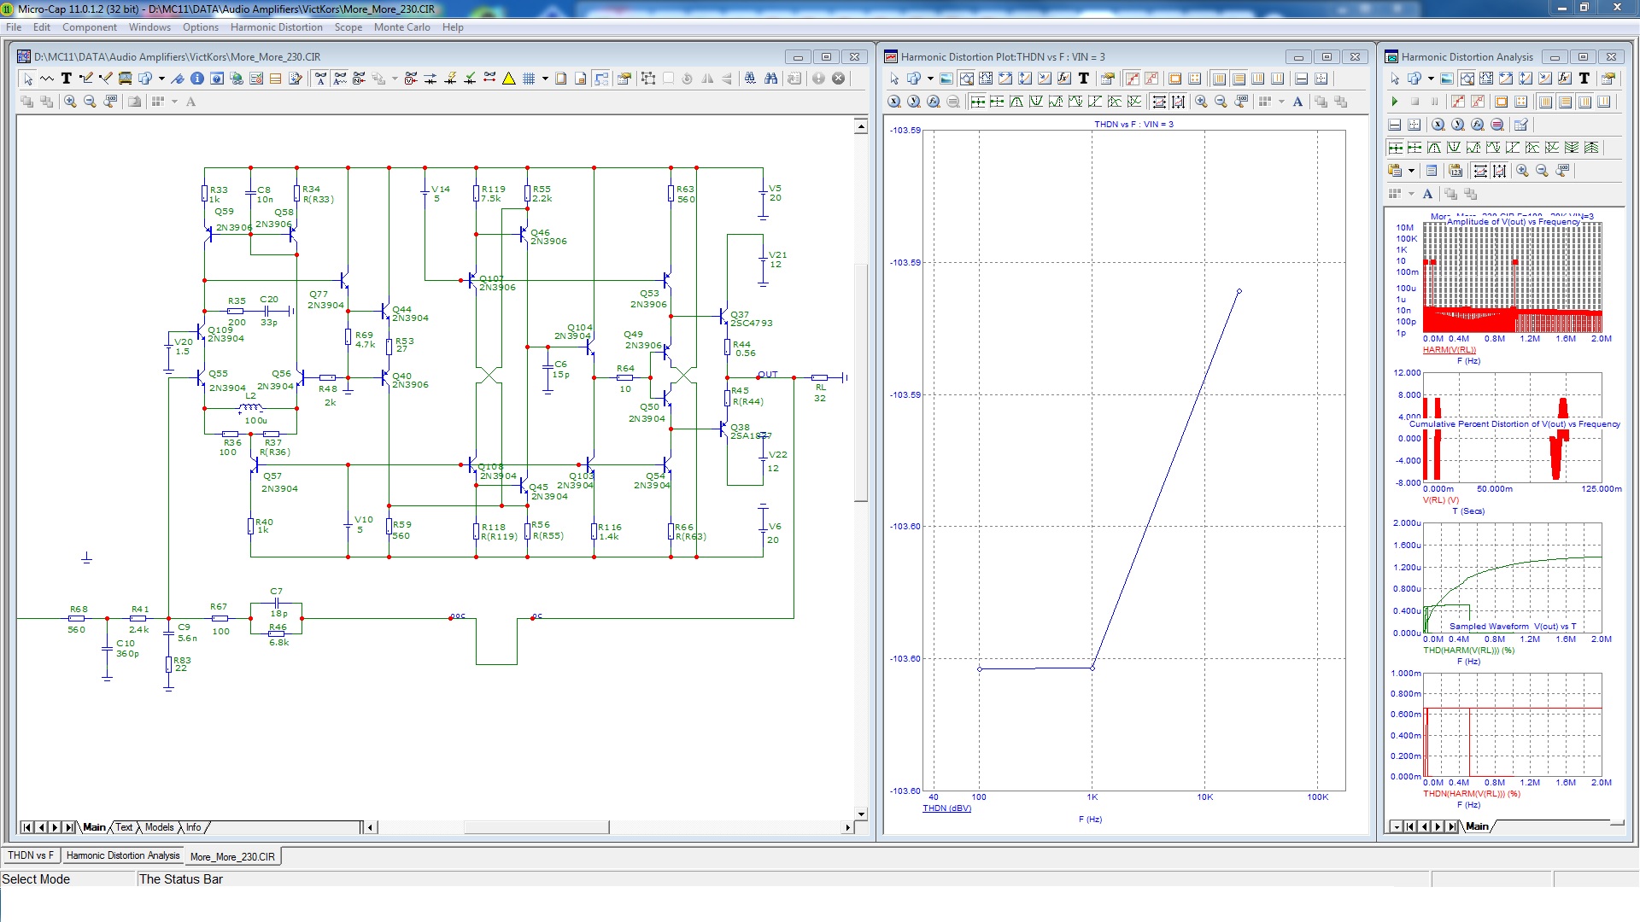Activate the Harmonic Distortion Analysis window tab
Viewport: 1640px width, 922px height.
[123, 855]
